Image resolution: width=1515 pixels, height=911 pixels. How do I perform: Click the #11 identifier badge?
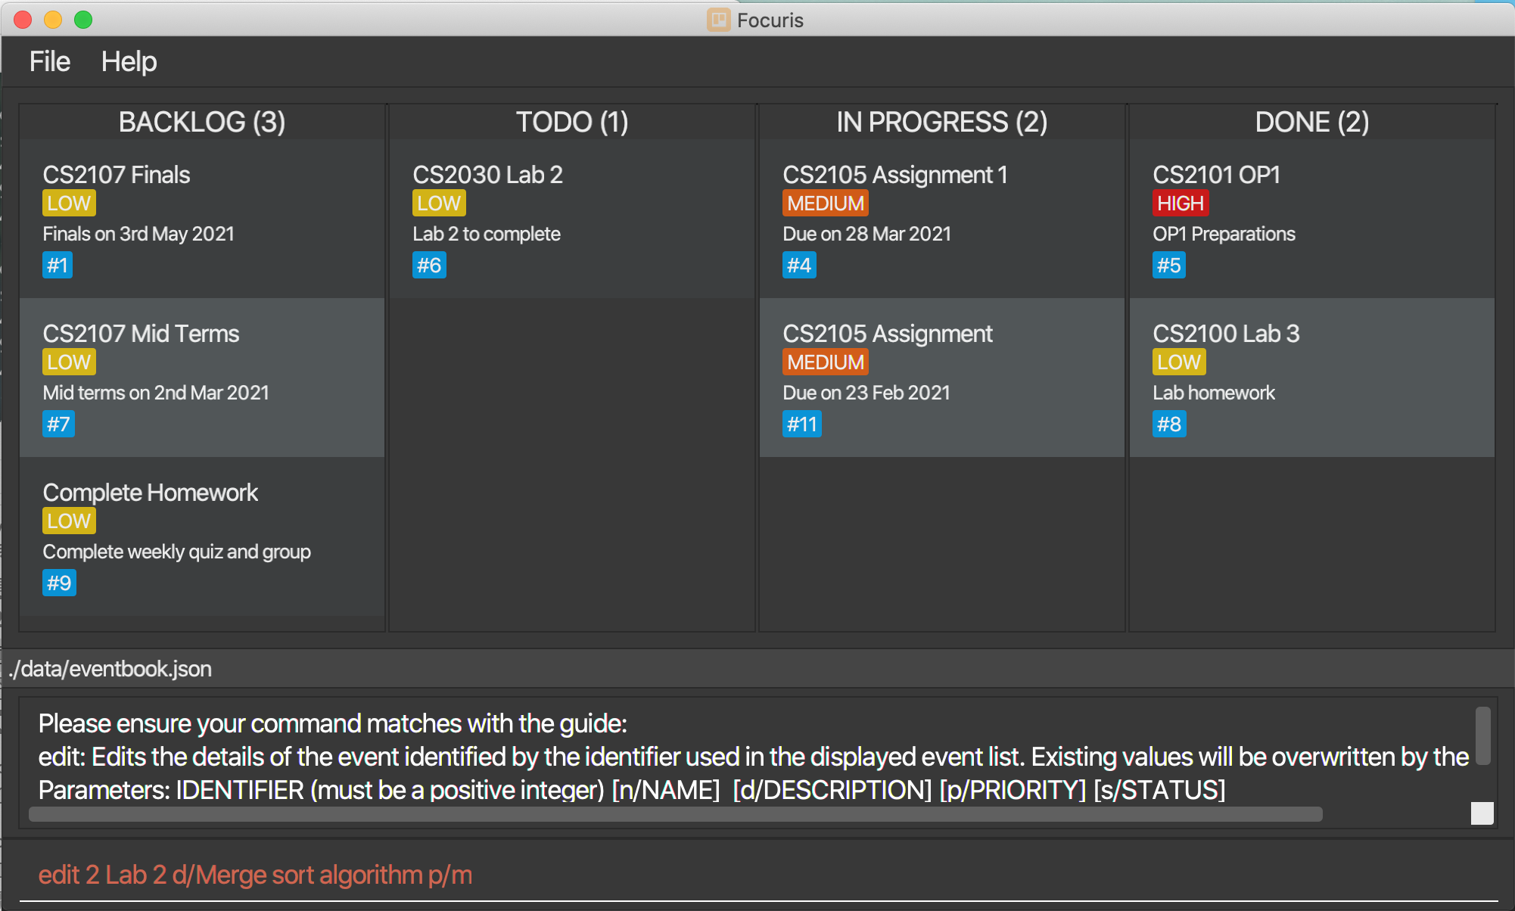(801, 424)
